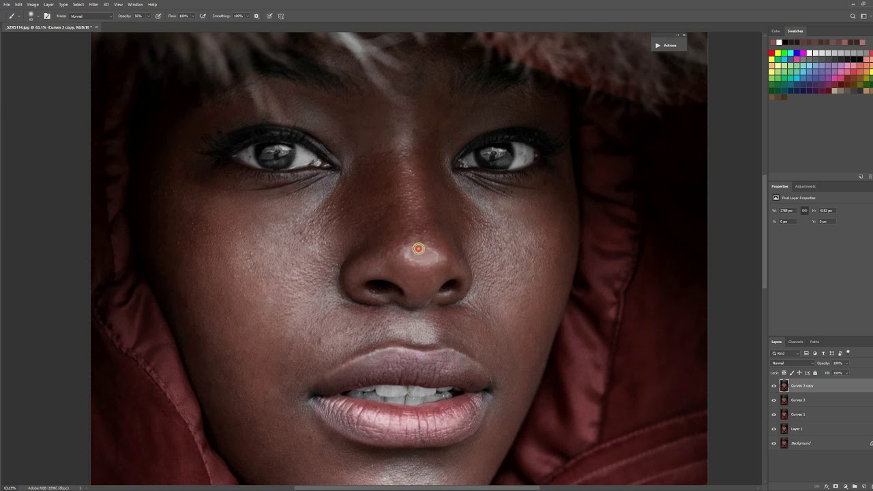Hide the Curves 1 layer
Viewport: 873px width, 491px height.
coord(773,415)
